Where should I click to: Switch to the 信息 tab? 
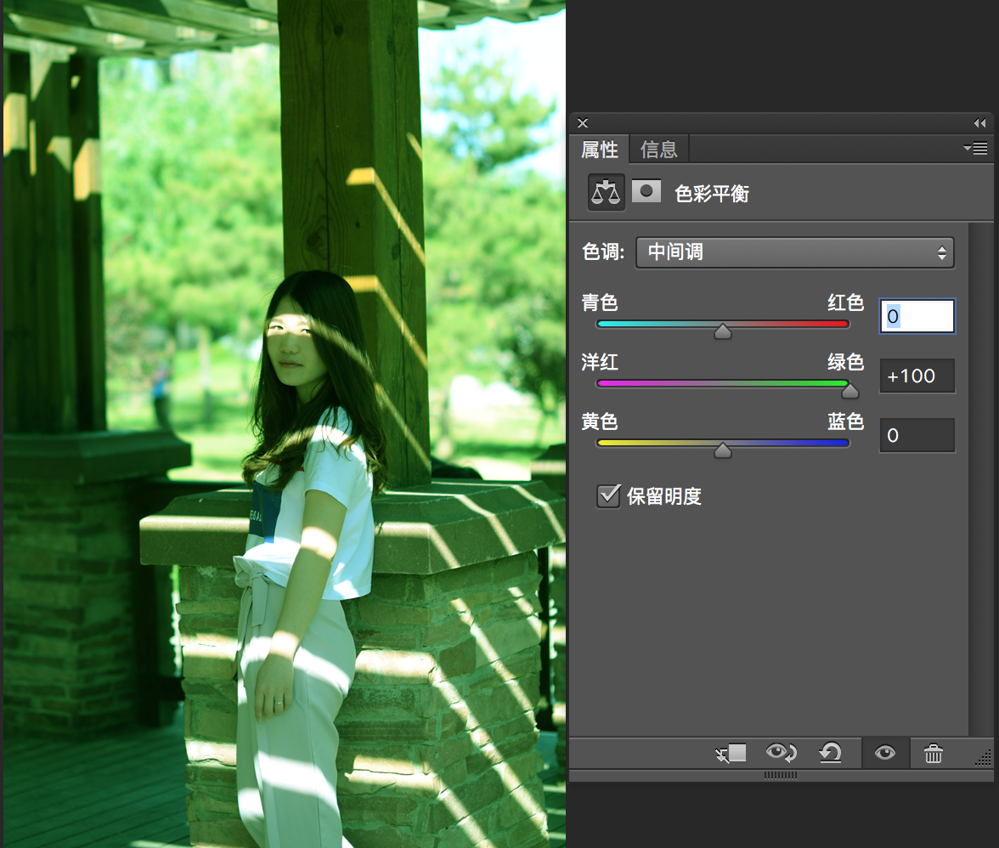coord(659,149)
